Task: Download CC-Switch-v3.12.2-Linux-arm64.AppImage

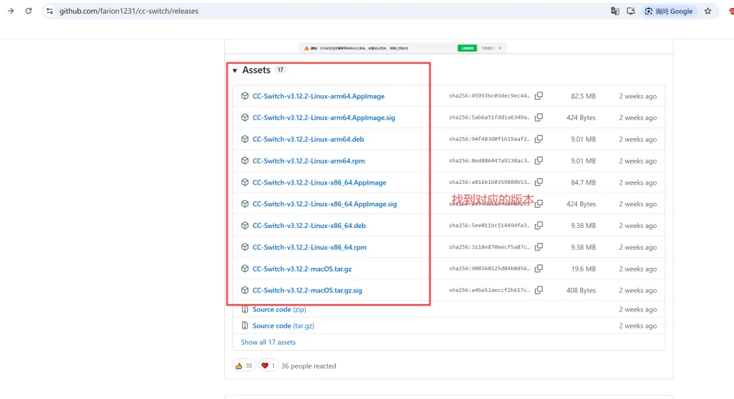Action: click(318, 96)
